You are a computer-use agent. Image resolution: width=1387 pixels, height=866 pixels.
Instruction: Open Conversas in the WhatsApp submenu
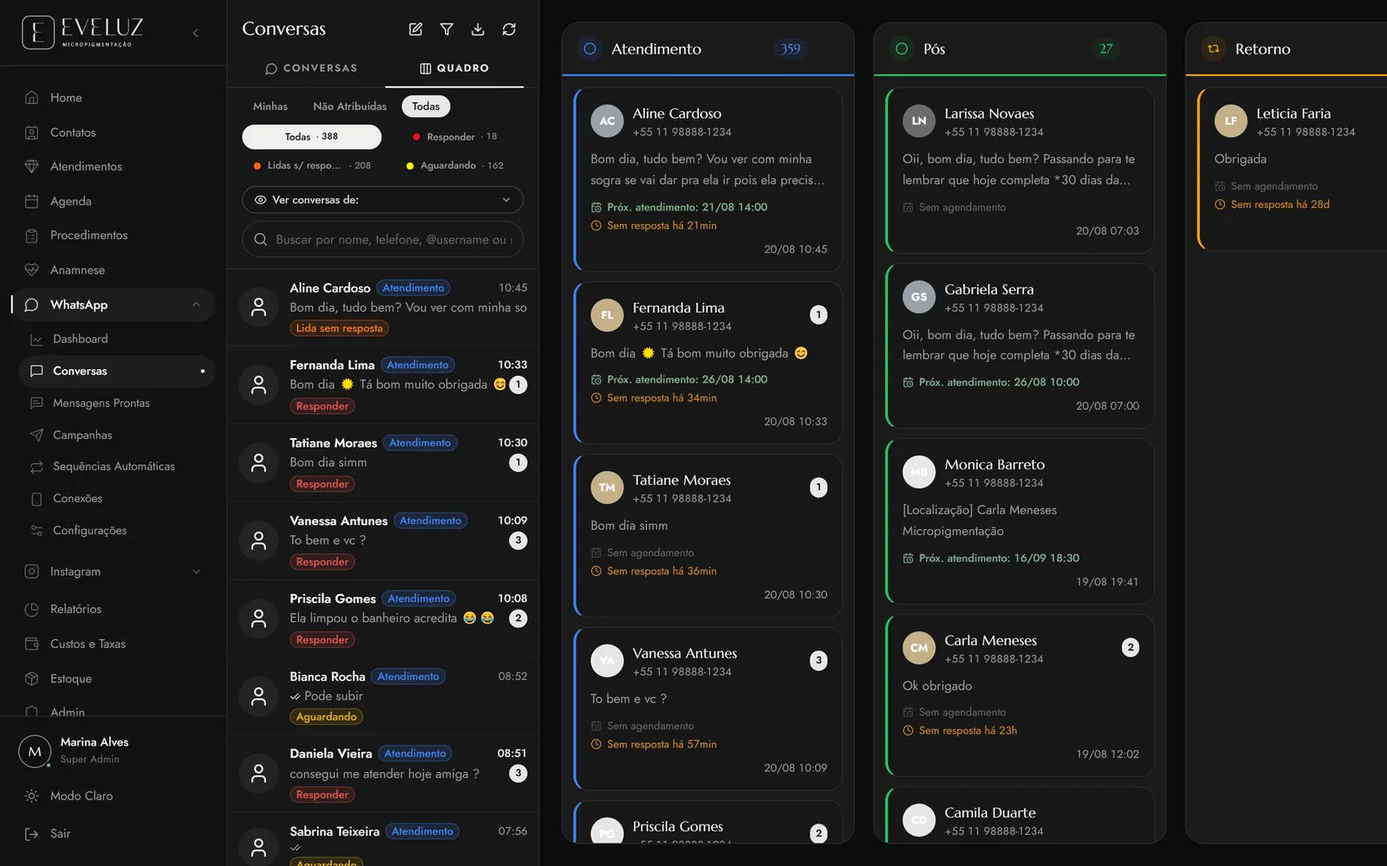coord(117,371)
